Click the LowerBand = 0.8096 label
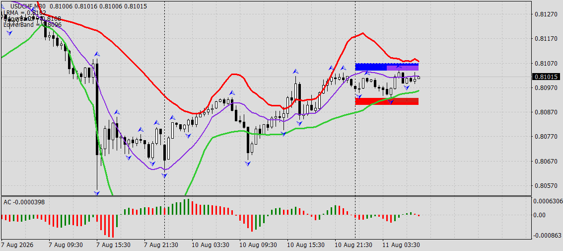563x251 pixels. 32,25
